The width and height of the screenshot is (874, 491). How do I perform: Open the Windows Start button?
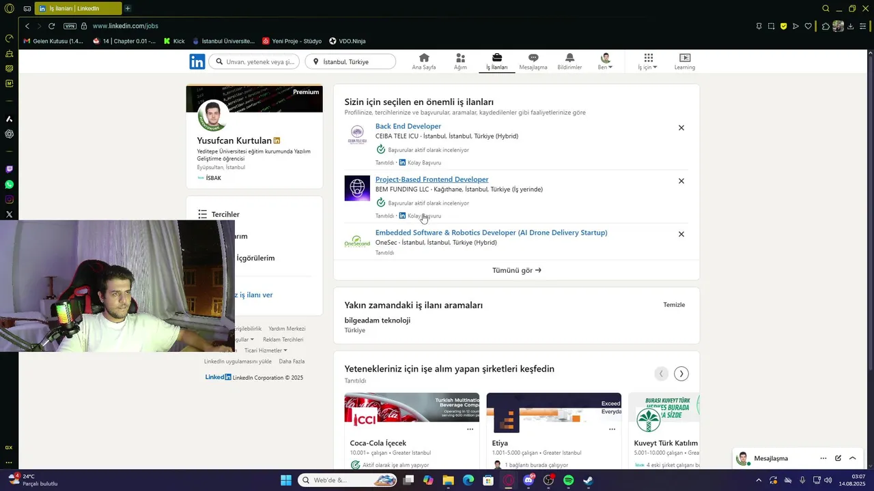(286, 480)
